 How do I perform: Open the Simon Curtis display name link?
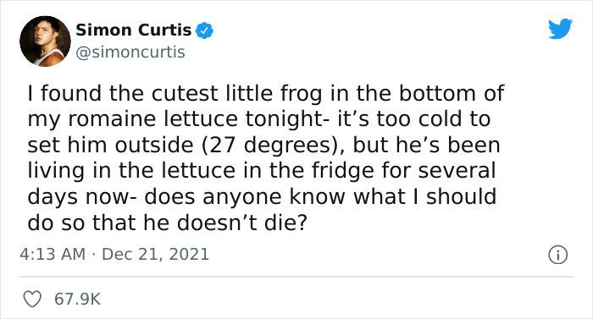134,30
